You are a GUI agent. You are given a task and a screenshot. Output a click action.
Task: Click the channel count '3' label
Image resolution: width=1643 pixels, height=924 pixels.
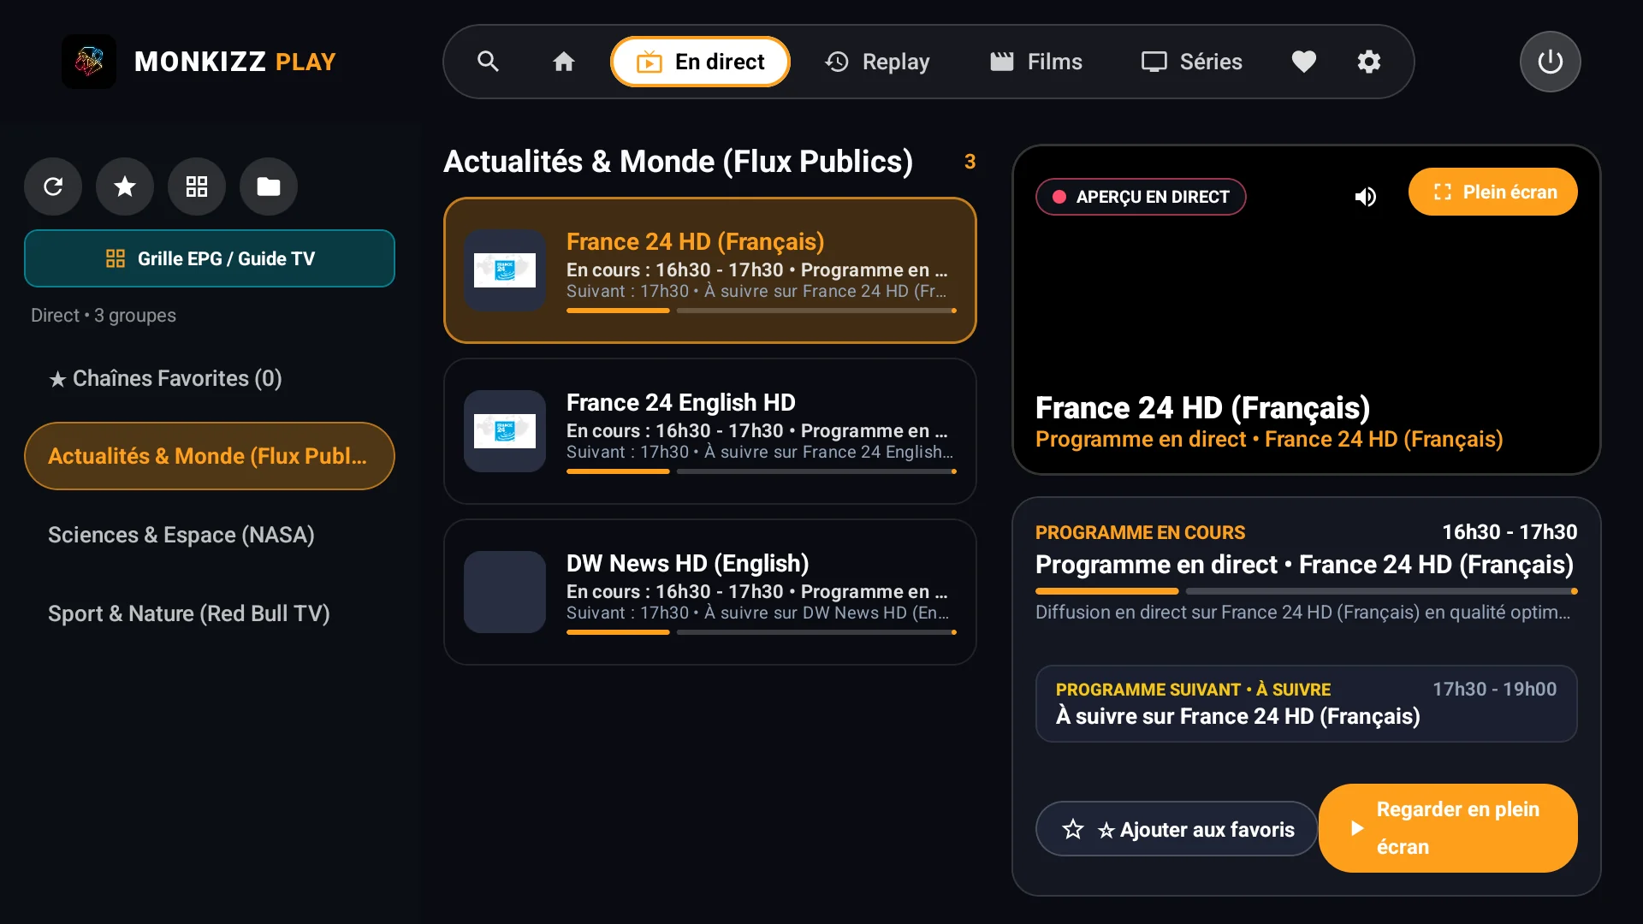click(970, 162)
